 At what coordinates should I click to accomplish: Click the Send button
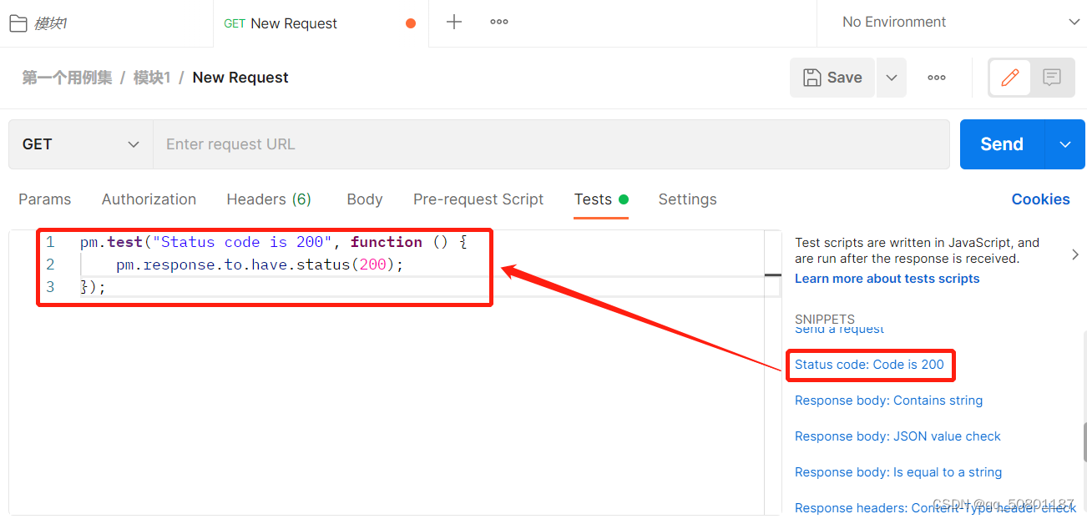1002,144
